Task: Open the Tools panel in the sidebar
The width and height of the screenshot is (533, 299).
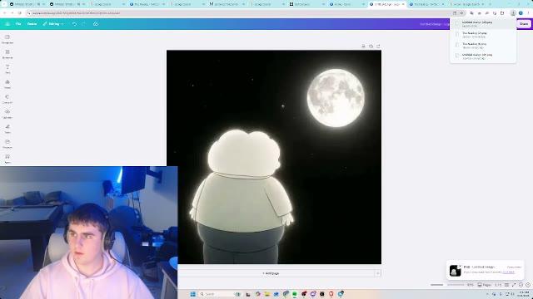Action: pyautogui.click(x=7, y=129)
